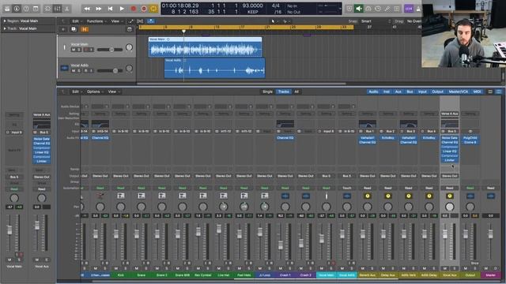
Task: Record-enable the Vocal Main track
Action: point(86,50)
